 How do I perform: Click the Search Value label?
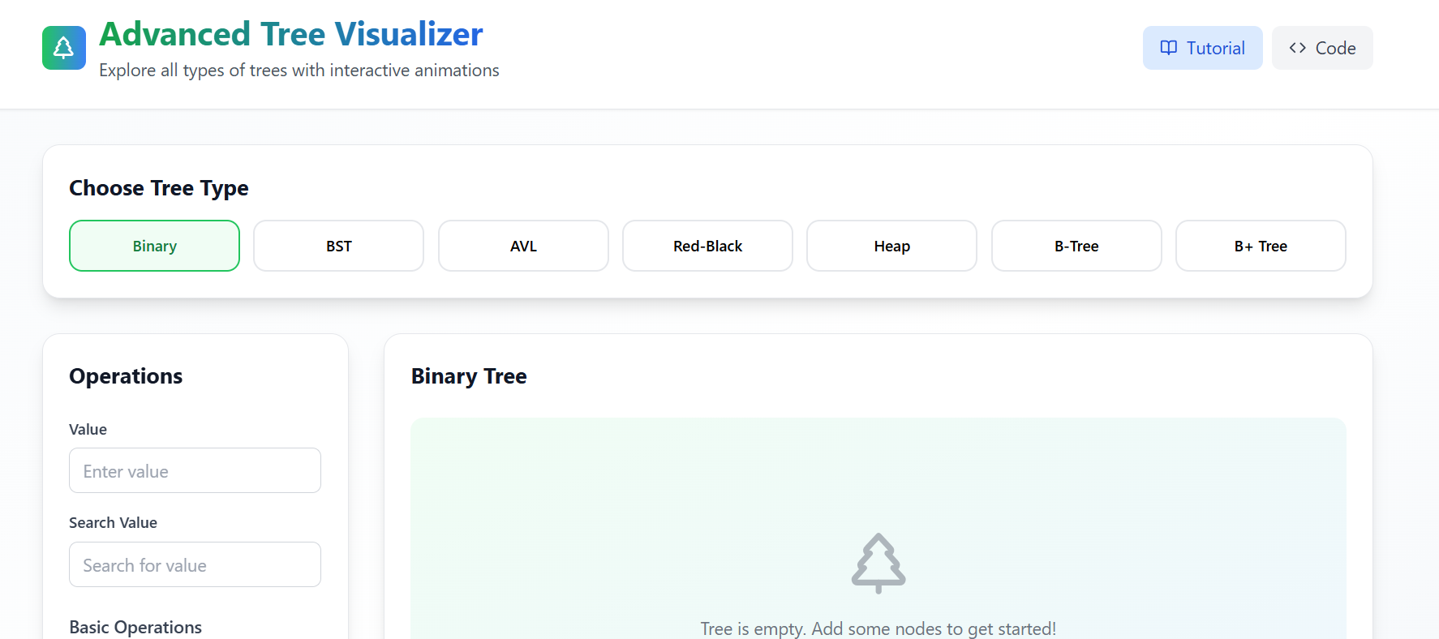pos(113,523)
